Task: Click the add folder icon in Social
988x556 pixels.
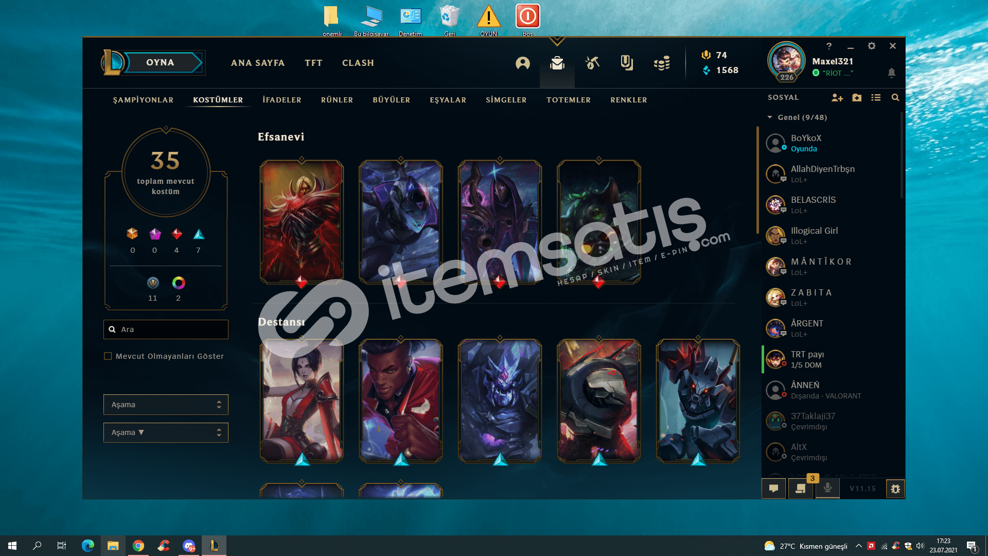Action: 857,97
